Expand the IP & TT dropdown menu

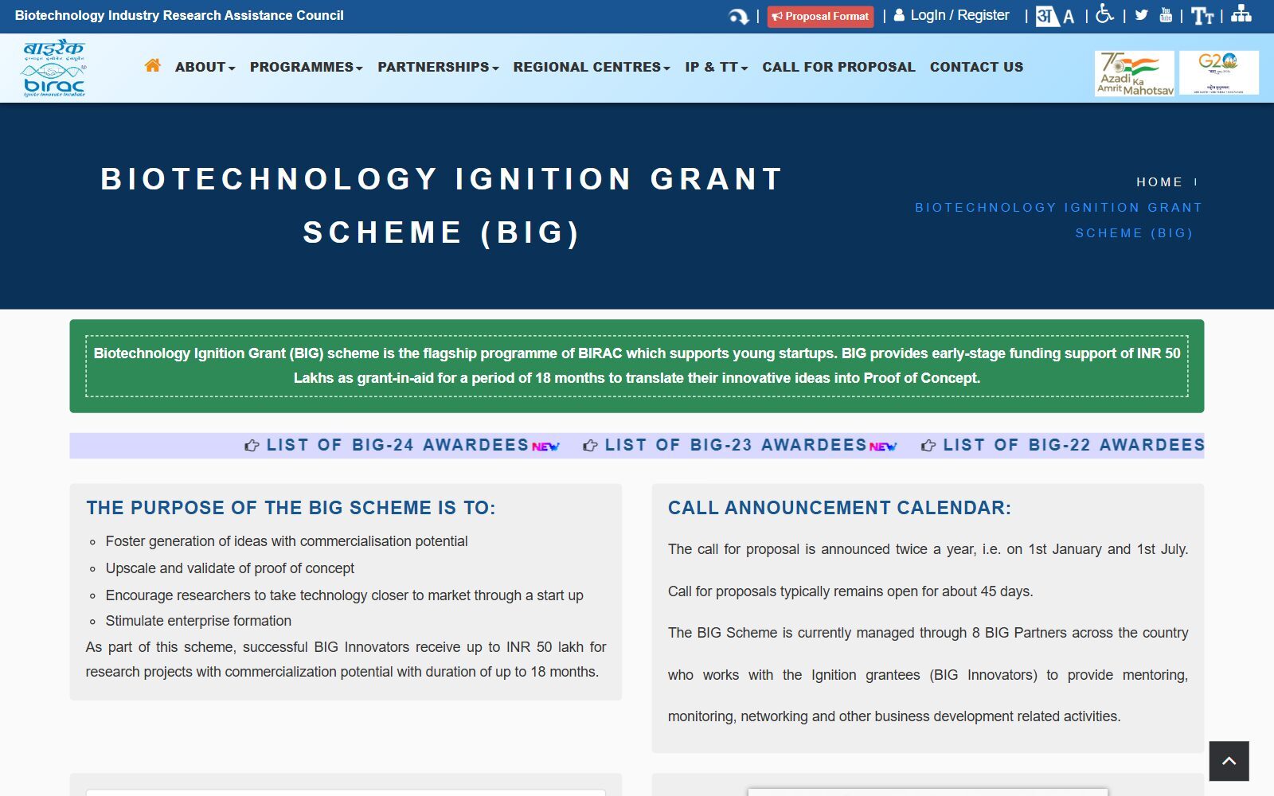click(x=717, y=67)
